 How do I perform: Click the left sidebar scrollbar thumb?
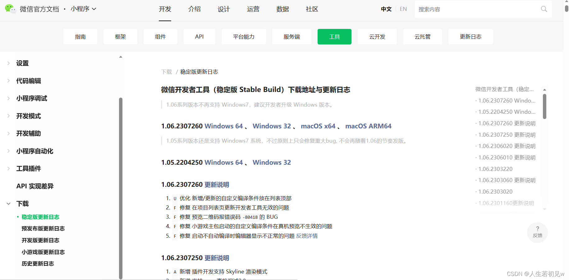click(x=121, y=188)
